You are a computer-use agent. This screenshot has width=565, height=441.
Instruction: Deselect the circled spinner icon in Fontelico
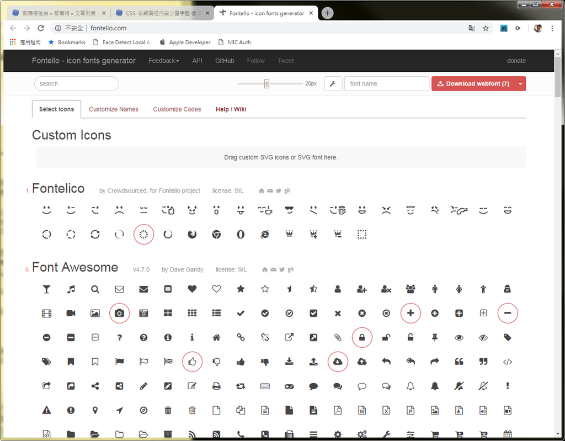pyautogui.click(x=143, y=235)
